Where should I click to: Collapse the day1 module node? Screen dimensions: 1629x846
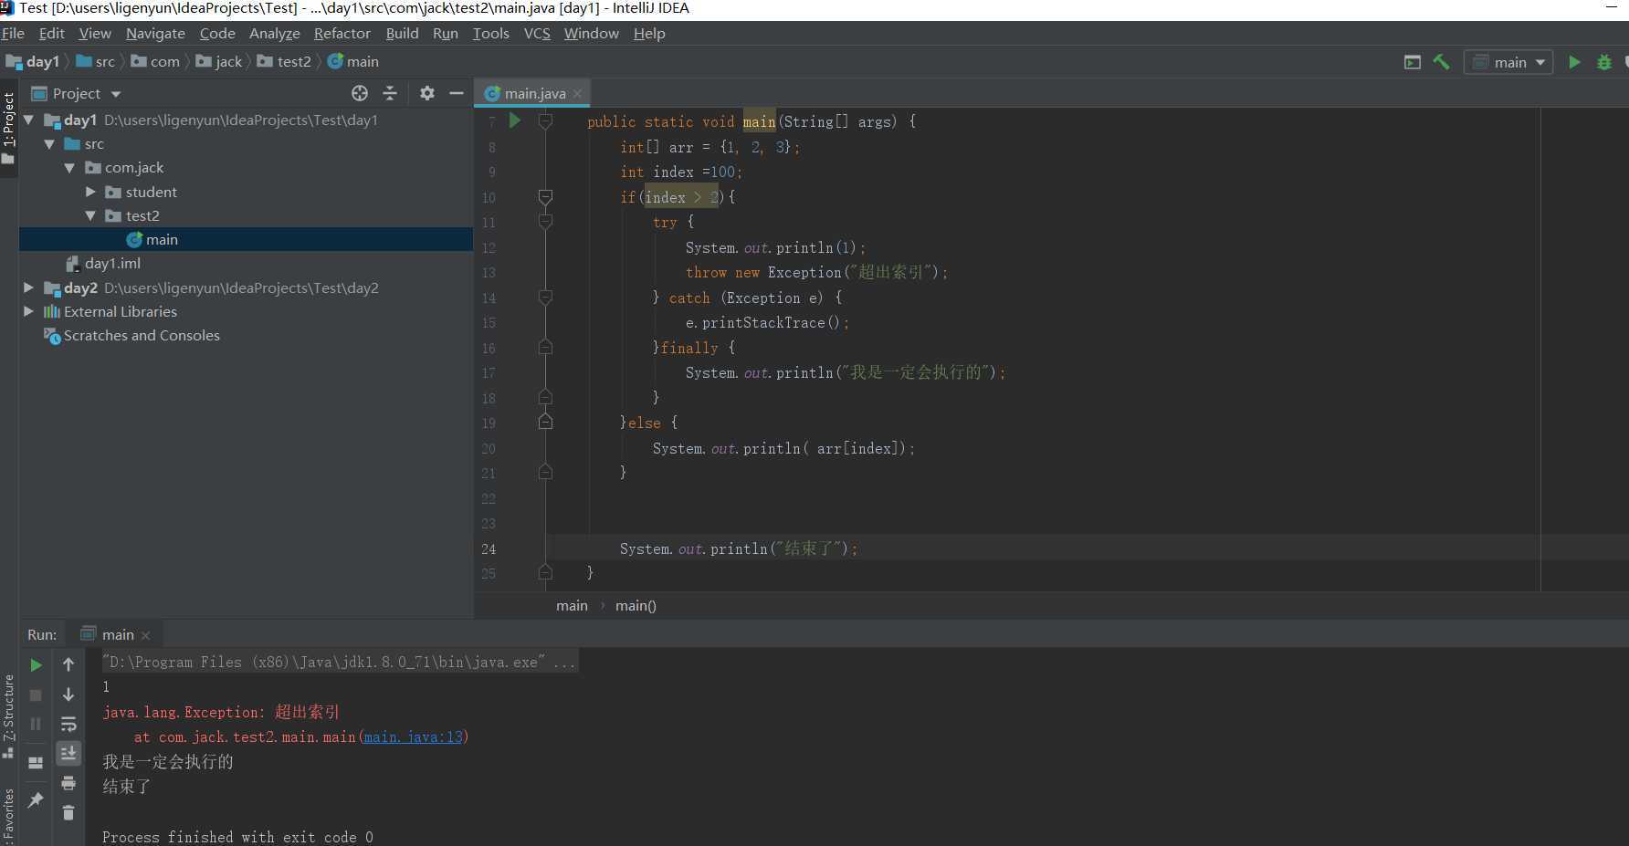tap(28, 120)
